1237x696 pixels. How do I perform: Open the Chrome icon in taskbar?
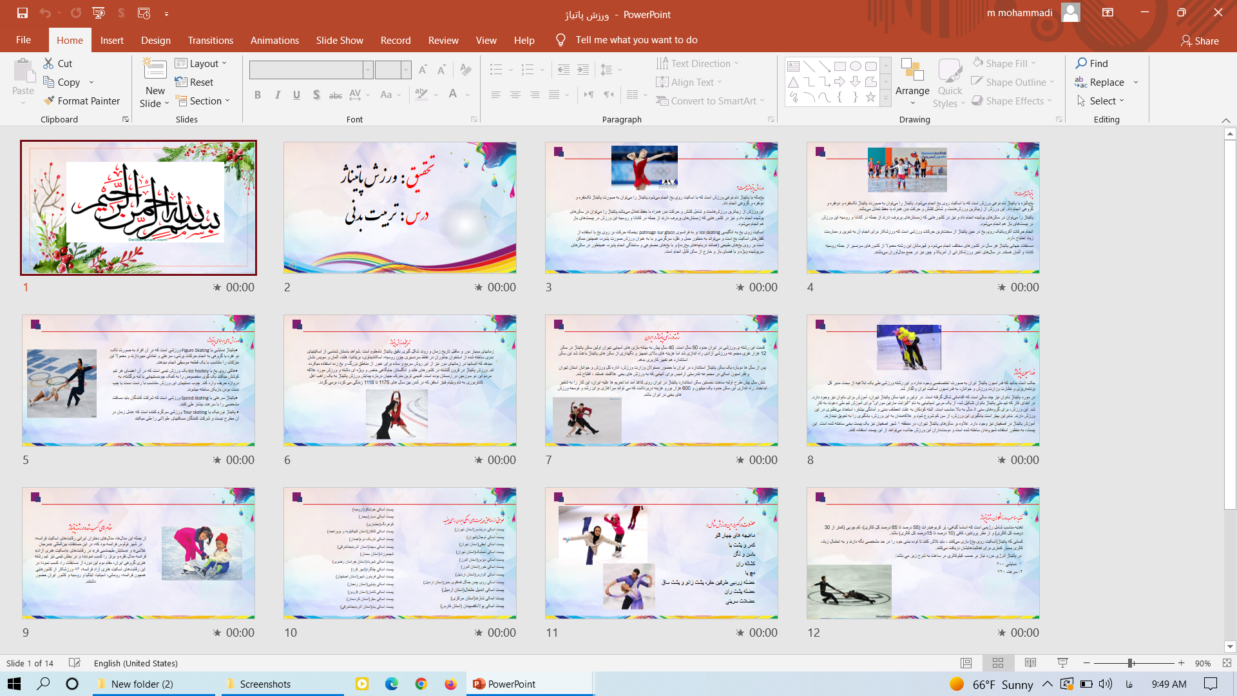[x=421, y=684]
